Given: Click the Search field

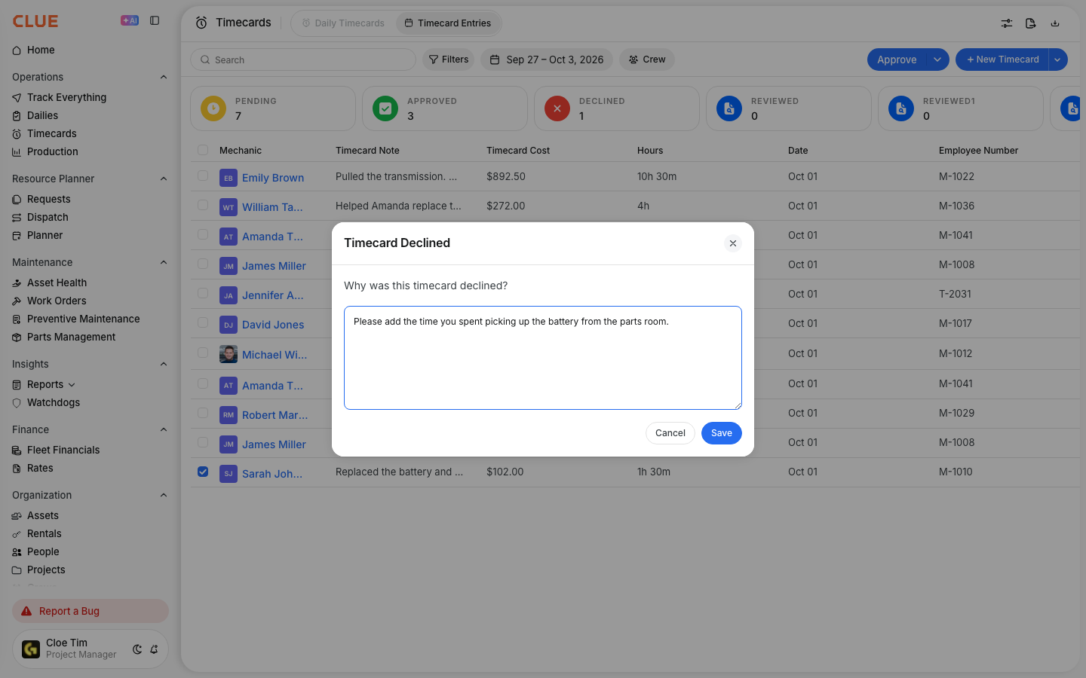Looking at the screenshot, I should [x=303, y=60].
